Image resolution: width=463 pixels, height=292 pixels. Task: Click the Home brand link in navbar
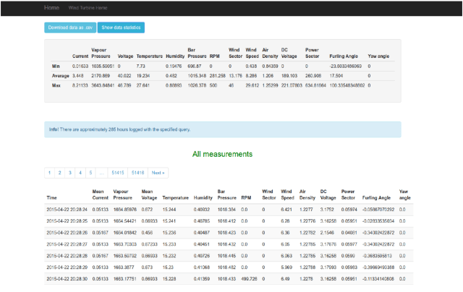[x=52, y=7]
